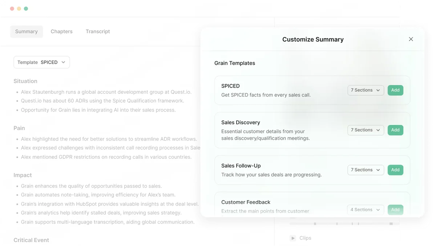Click the dropdown chevron beside SPICED's 7 Sections
This screenshot has height=246, width=436.
click(x=378, y=90)
